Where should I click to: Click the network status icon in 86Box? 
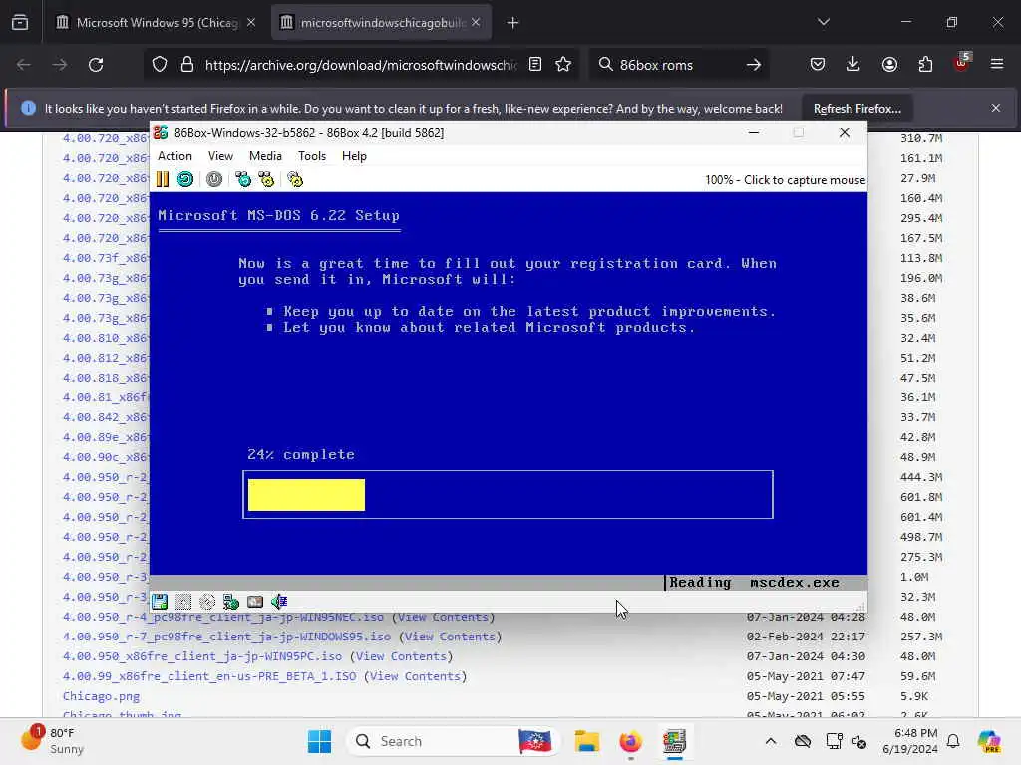pyautogui.click(x=231, y=601)
